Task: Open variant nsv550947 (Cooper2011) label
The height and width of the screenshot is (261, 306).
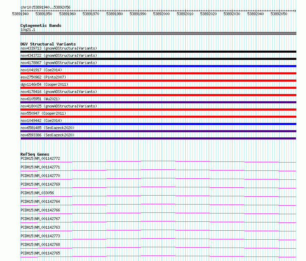Action: tap(43, 113)
